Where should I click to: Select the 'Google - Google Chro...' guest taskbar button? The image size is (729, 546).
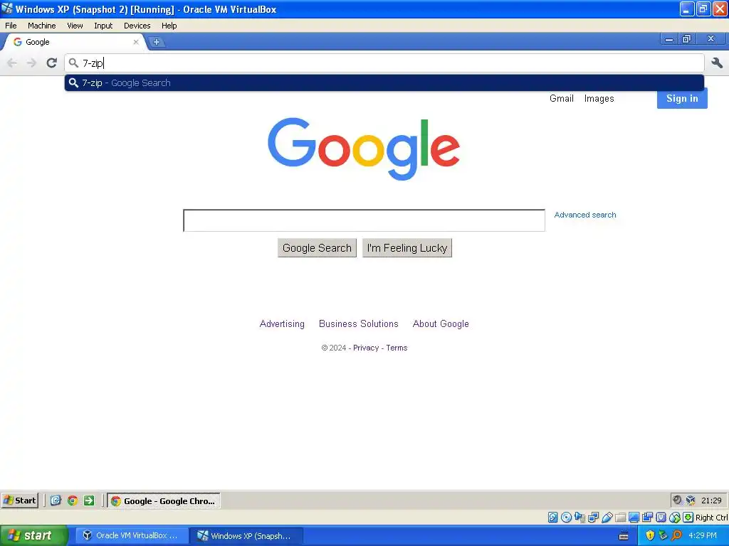coord(164,500)
